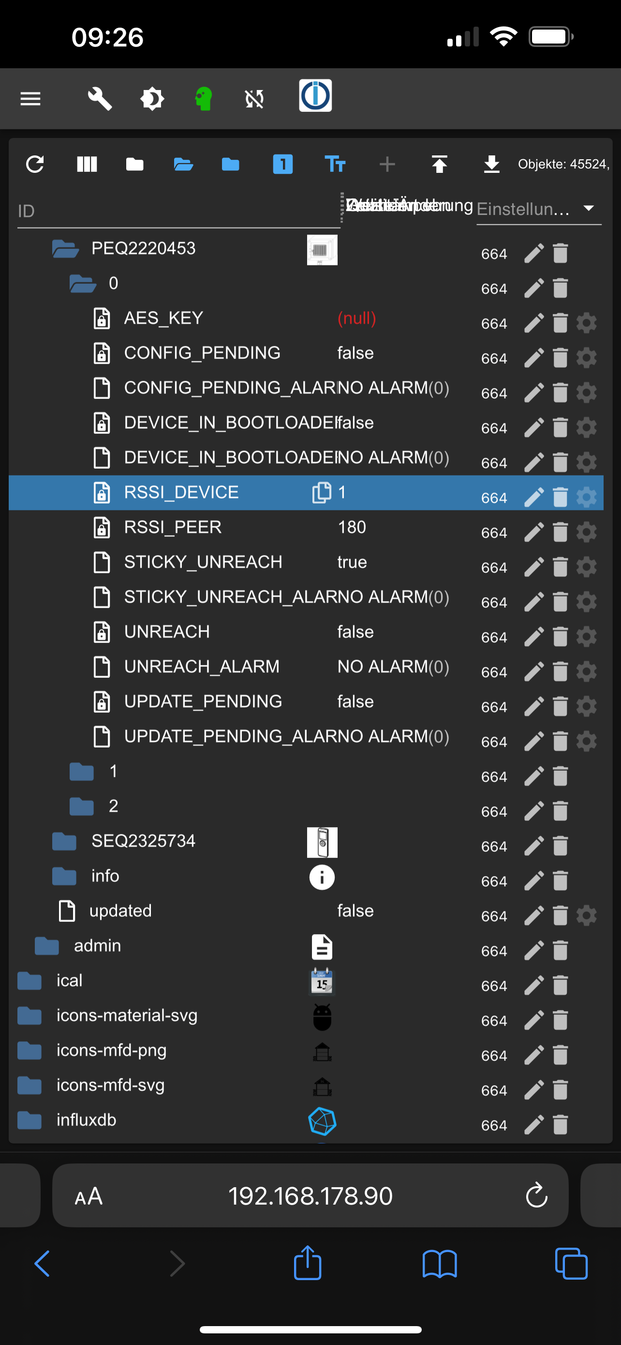Open Safari bookmarks
The height and width of the screenshot is (1345, 621).
[x=440, y=1264]
